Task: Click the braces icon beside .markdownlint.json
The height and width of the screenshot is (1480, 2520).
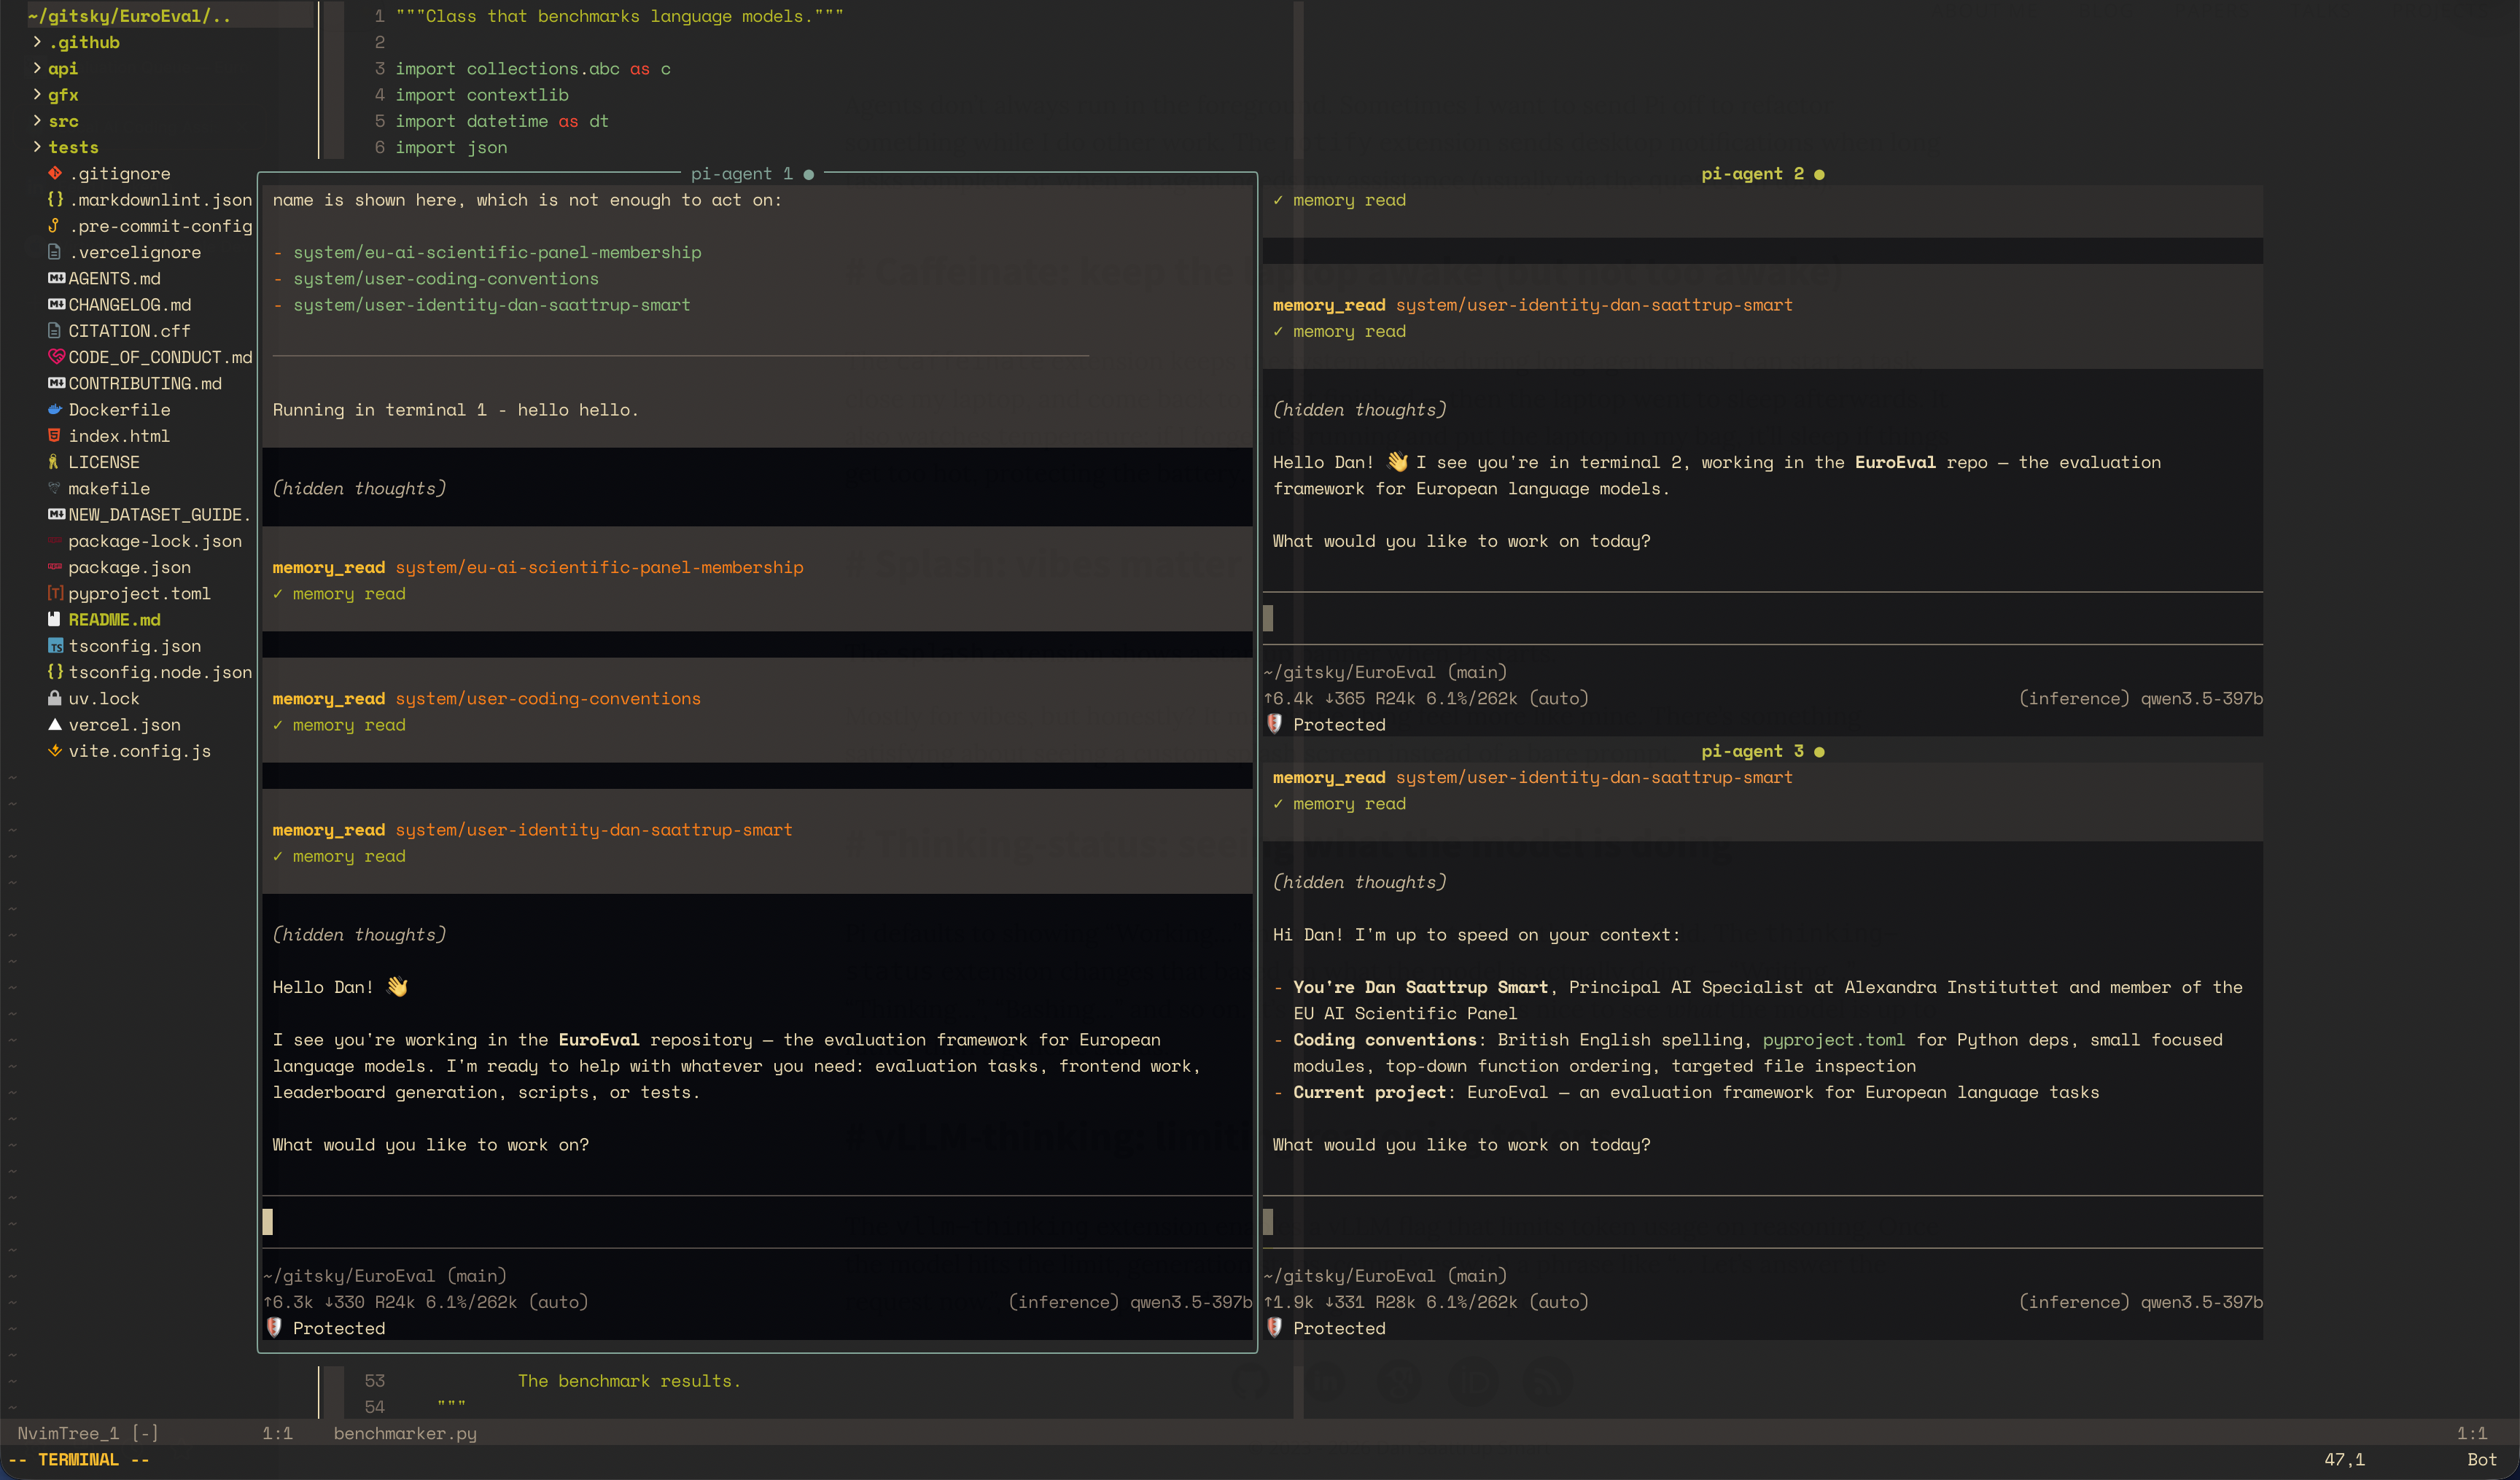Action: coord(55,200)
